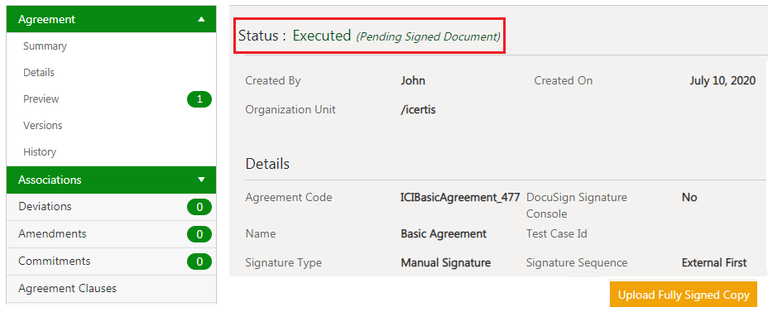The image size is (768, 312).
Task: Click the ICIBasicAgreement_477 agreement code
Action: pos(460,198)
